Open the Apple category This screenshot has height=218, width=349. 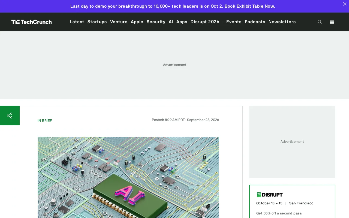click(x=137, y=22)
